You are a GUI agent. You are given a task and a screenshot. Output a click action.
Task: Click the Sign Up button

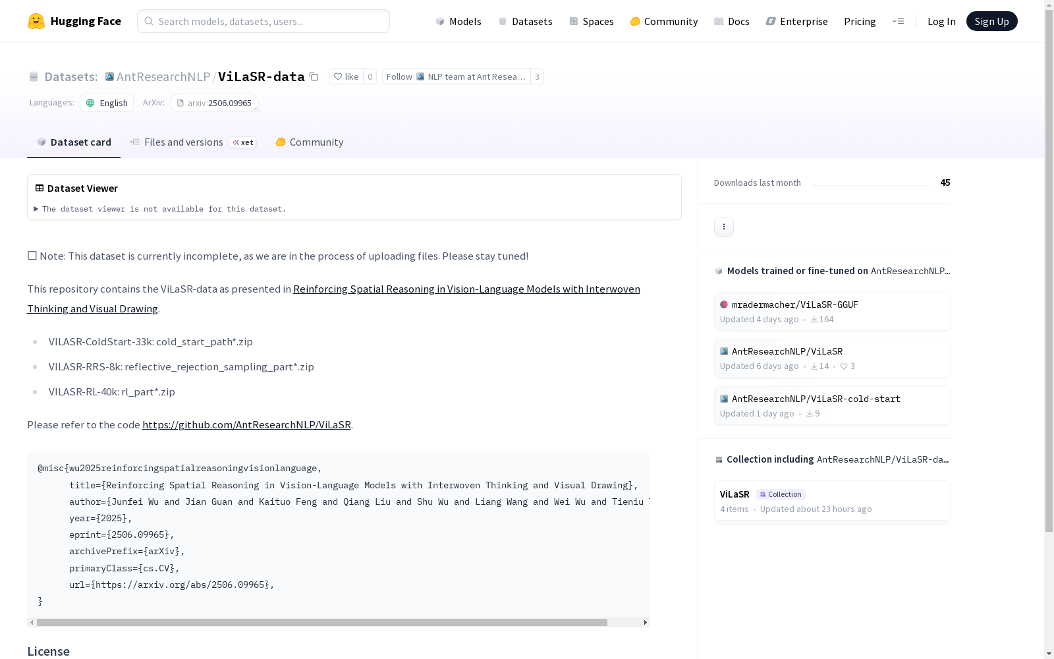991,21
